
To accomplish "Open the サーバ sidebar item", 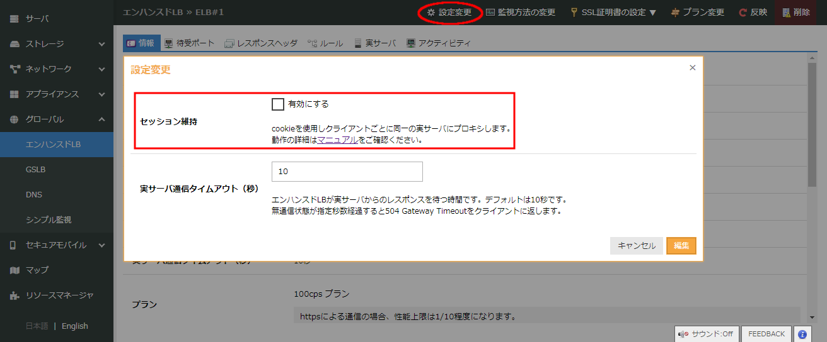I will (x=37, y=19).
